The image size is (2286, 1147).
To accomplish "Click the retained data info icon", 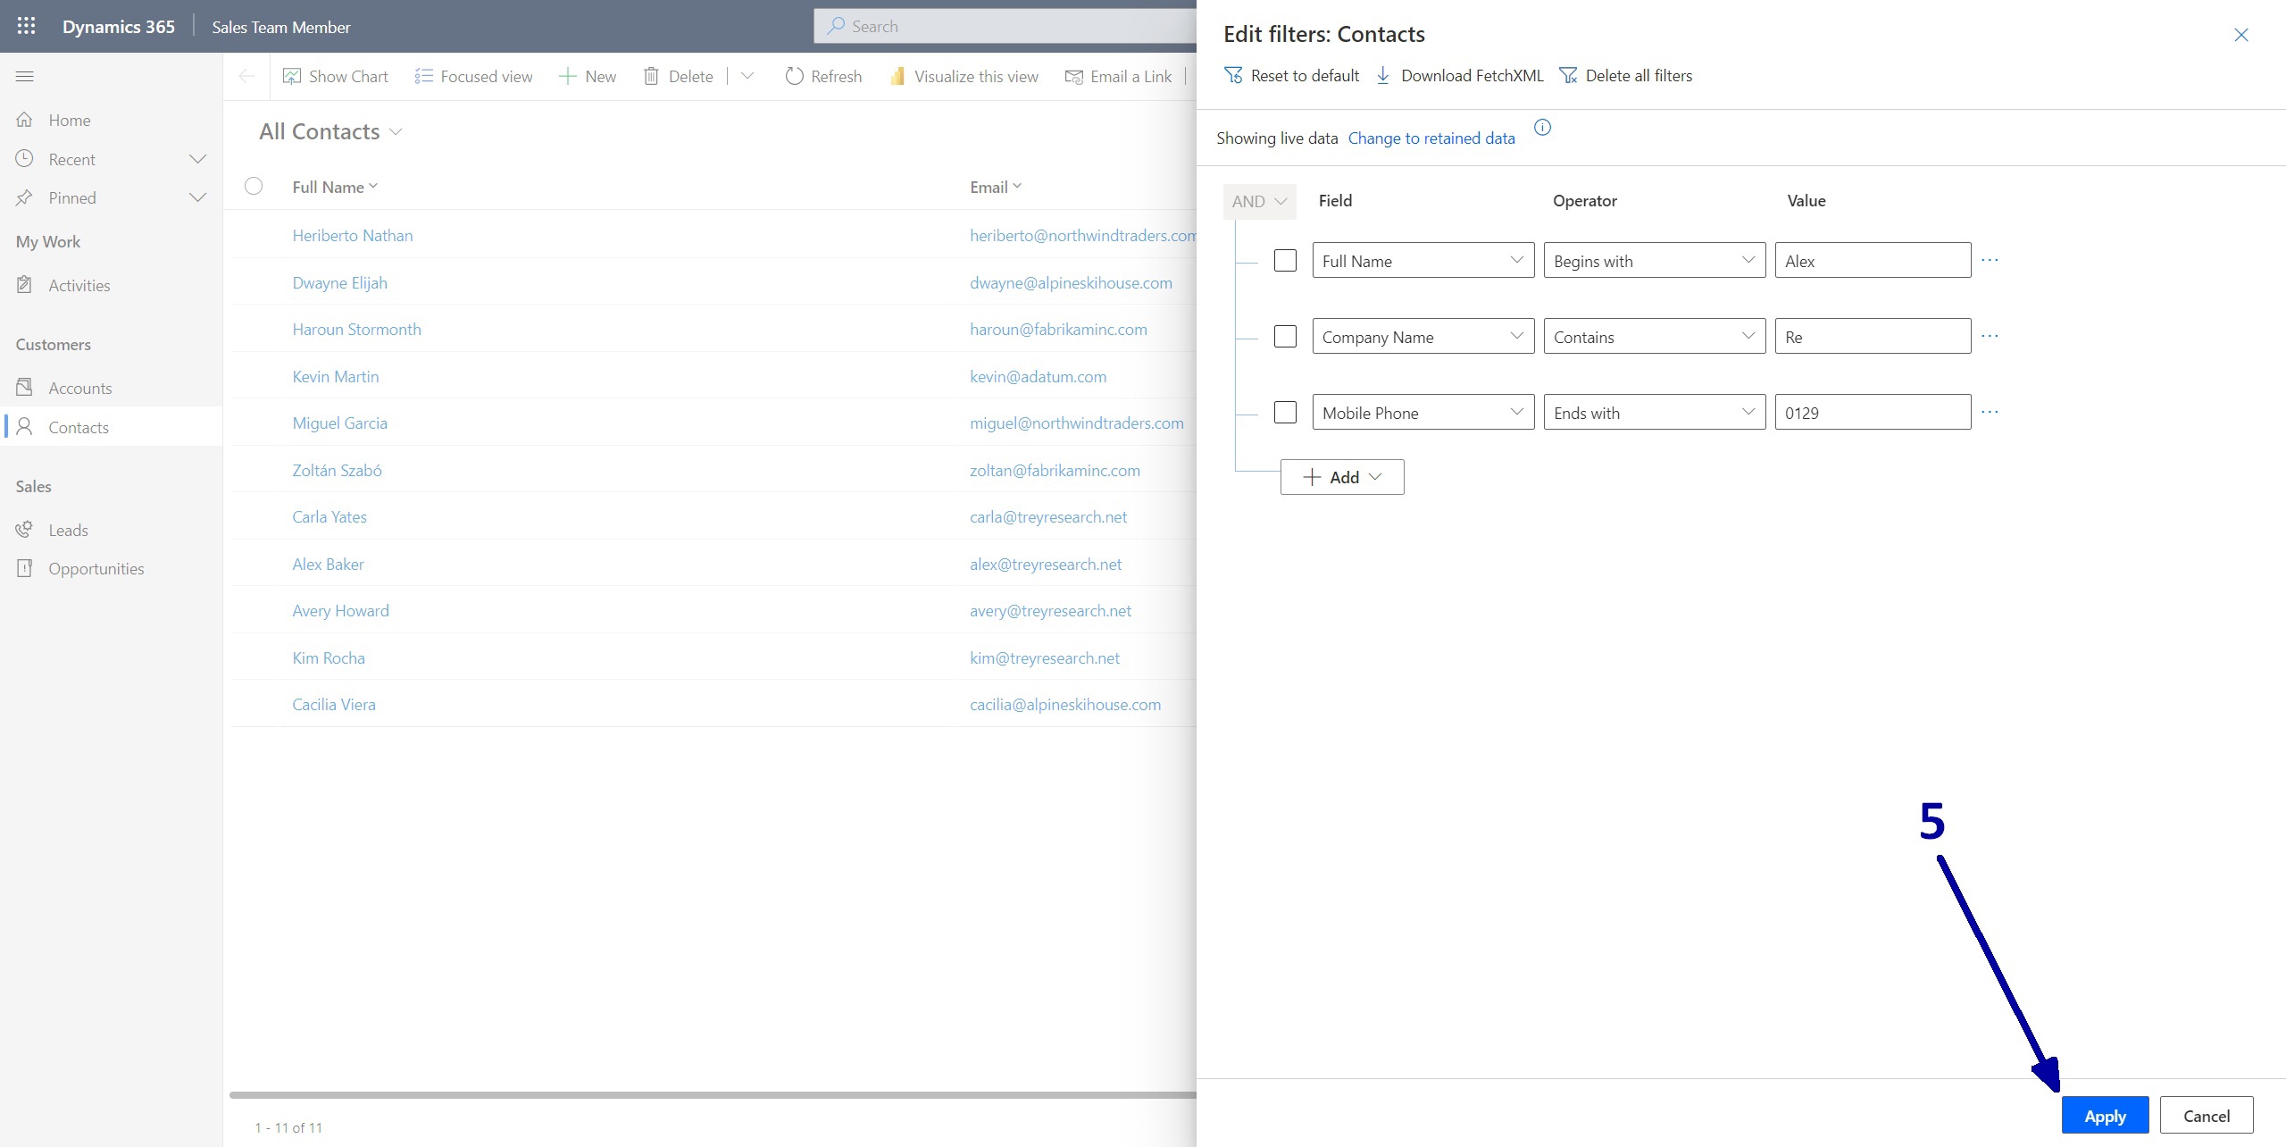I will click(x=1542, y=128).
